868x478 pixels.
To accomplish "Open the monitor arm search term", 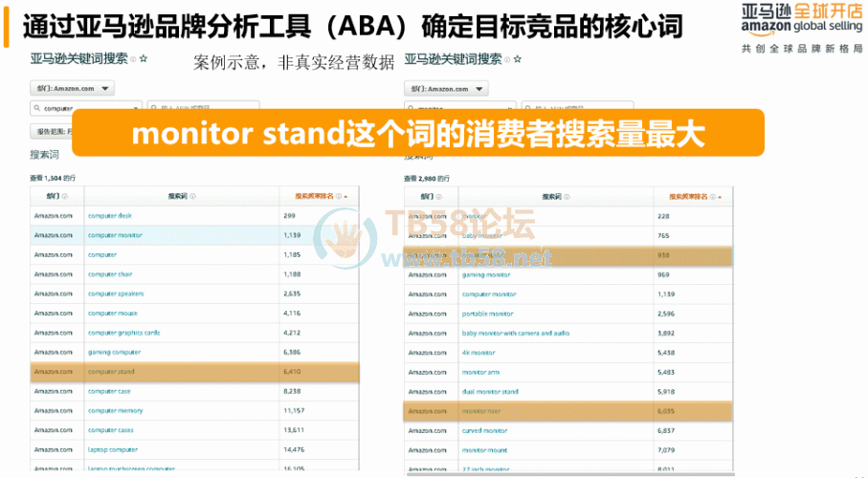I will click(480, 372).
